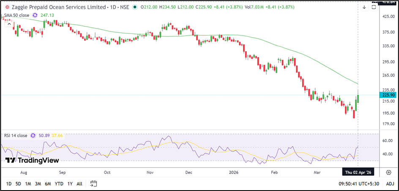Select the 1D time range
Image resolution: width=399 pixels, height=191 pixels.
coord(8,184)
